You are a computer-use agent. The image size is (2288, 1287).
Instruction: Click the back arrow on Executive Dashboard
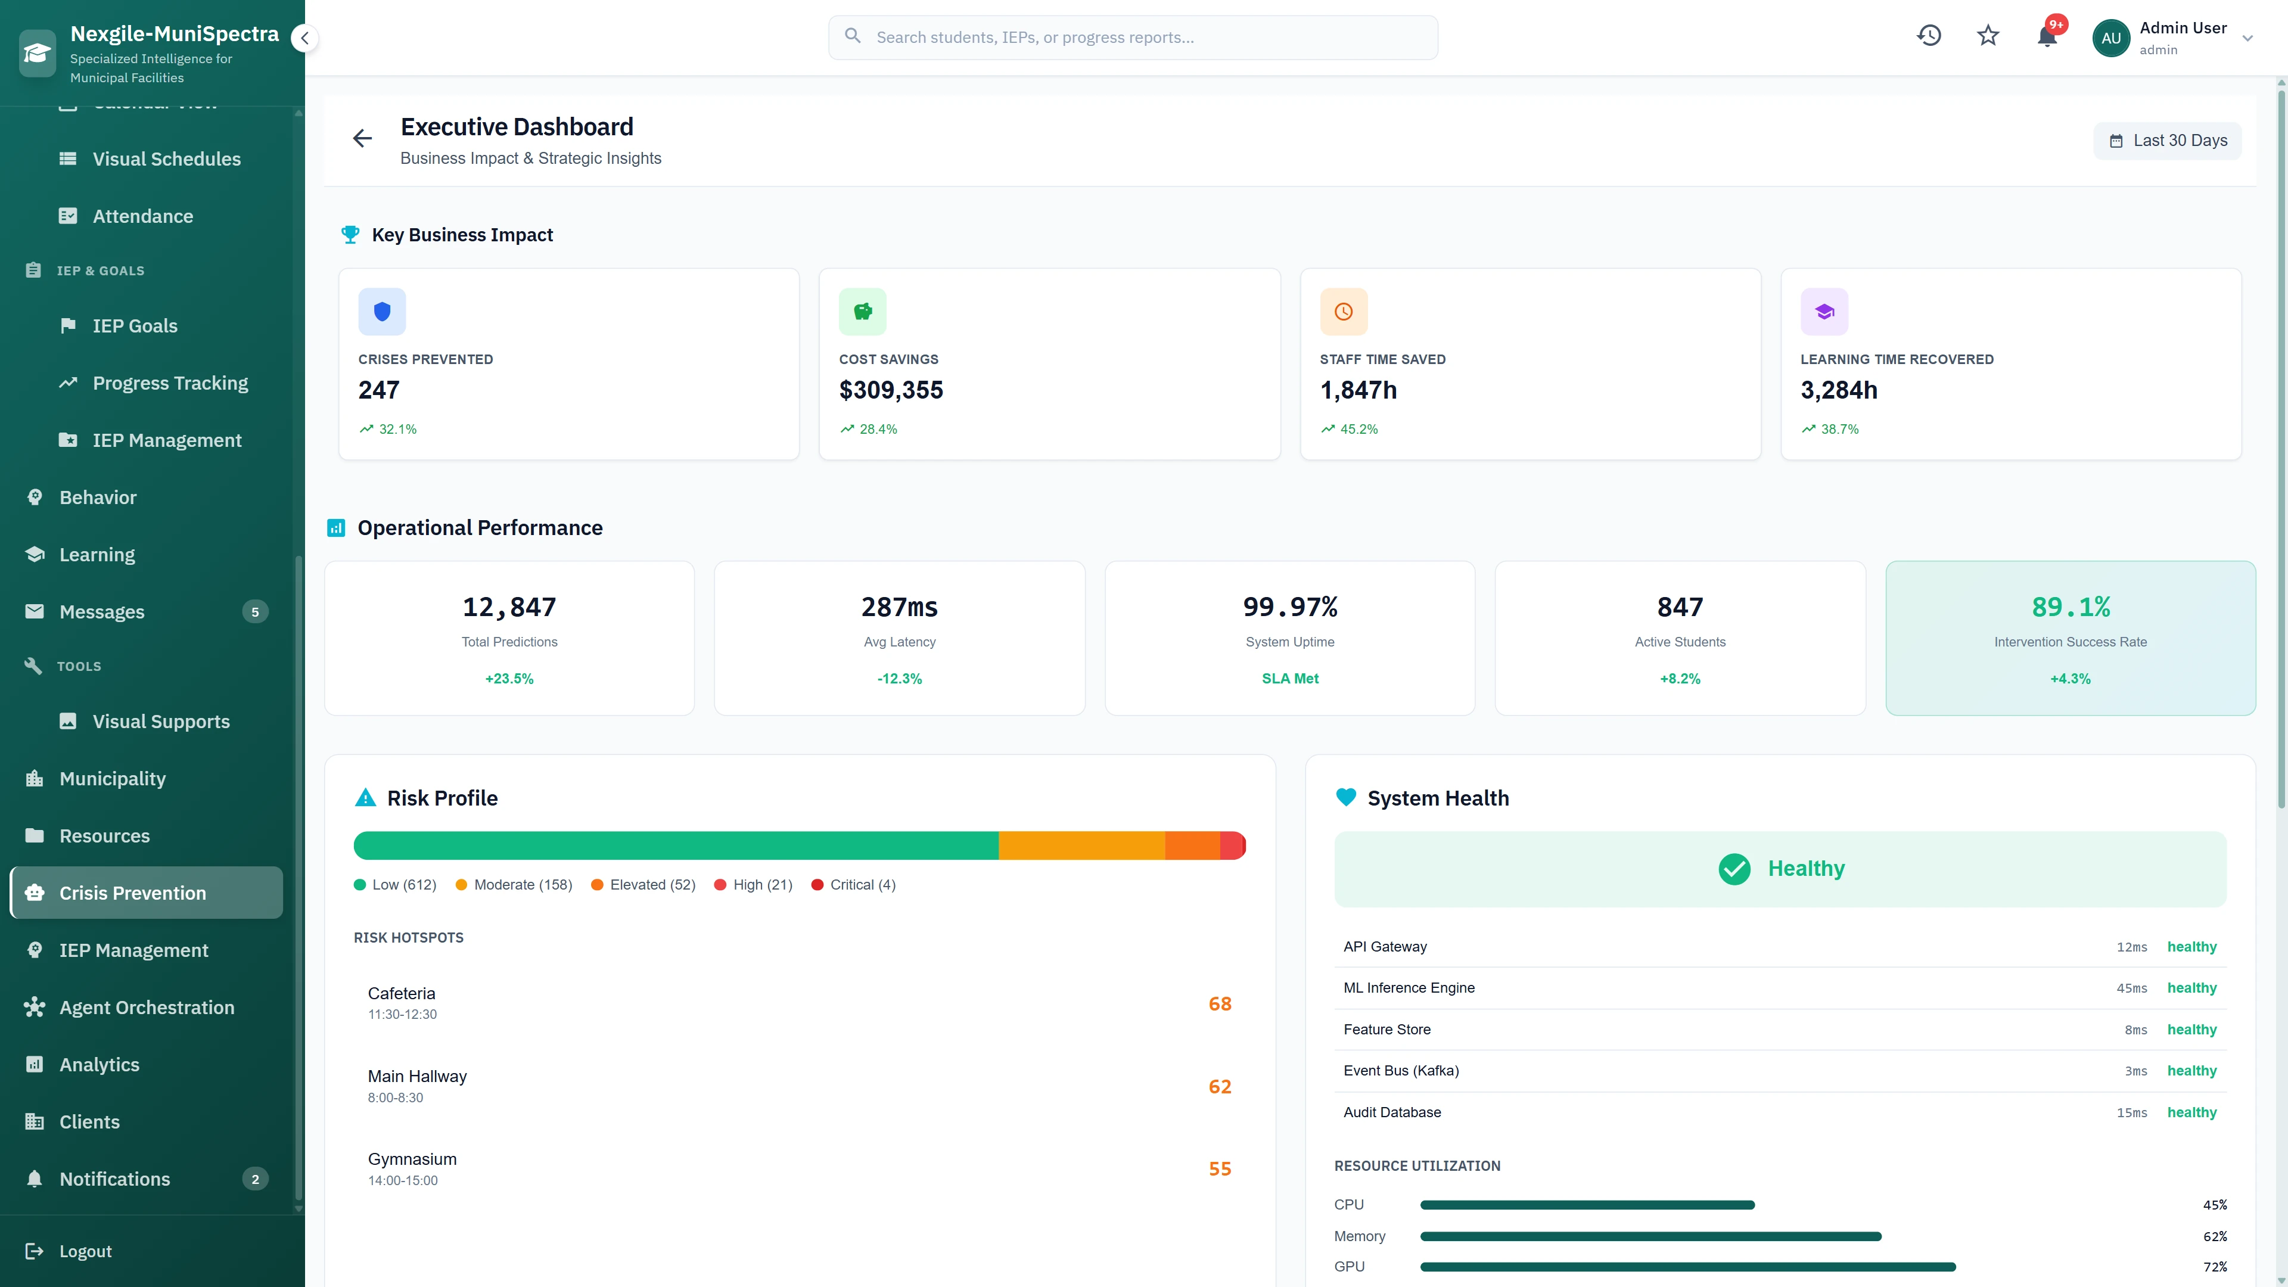coord(362,138)
